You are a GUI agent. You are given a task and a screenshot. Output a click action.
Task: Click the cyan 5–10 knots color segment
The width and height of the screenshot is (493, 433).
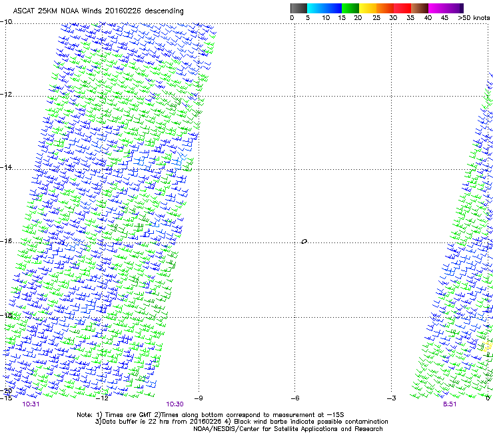pyautogui.click(x=316, y=8)
